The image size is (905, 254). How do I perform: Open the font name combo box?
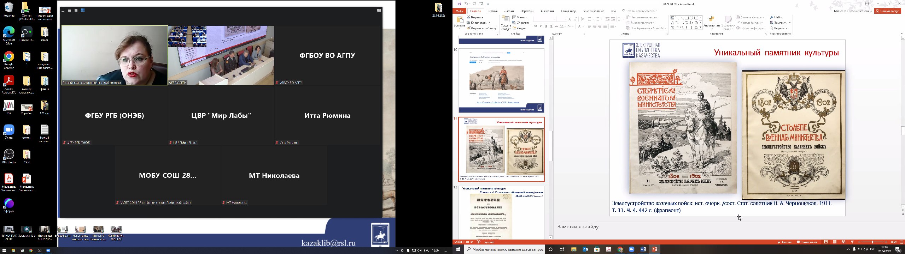[x=545, y=19]
